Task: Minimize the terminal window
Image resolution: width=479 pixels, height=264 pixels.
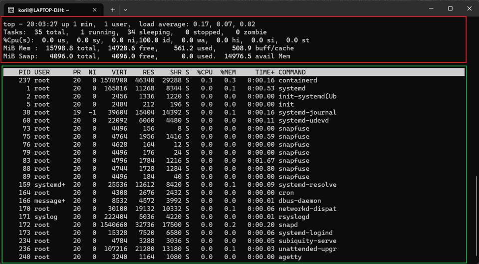Action: tap(431, 8)
